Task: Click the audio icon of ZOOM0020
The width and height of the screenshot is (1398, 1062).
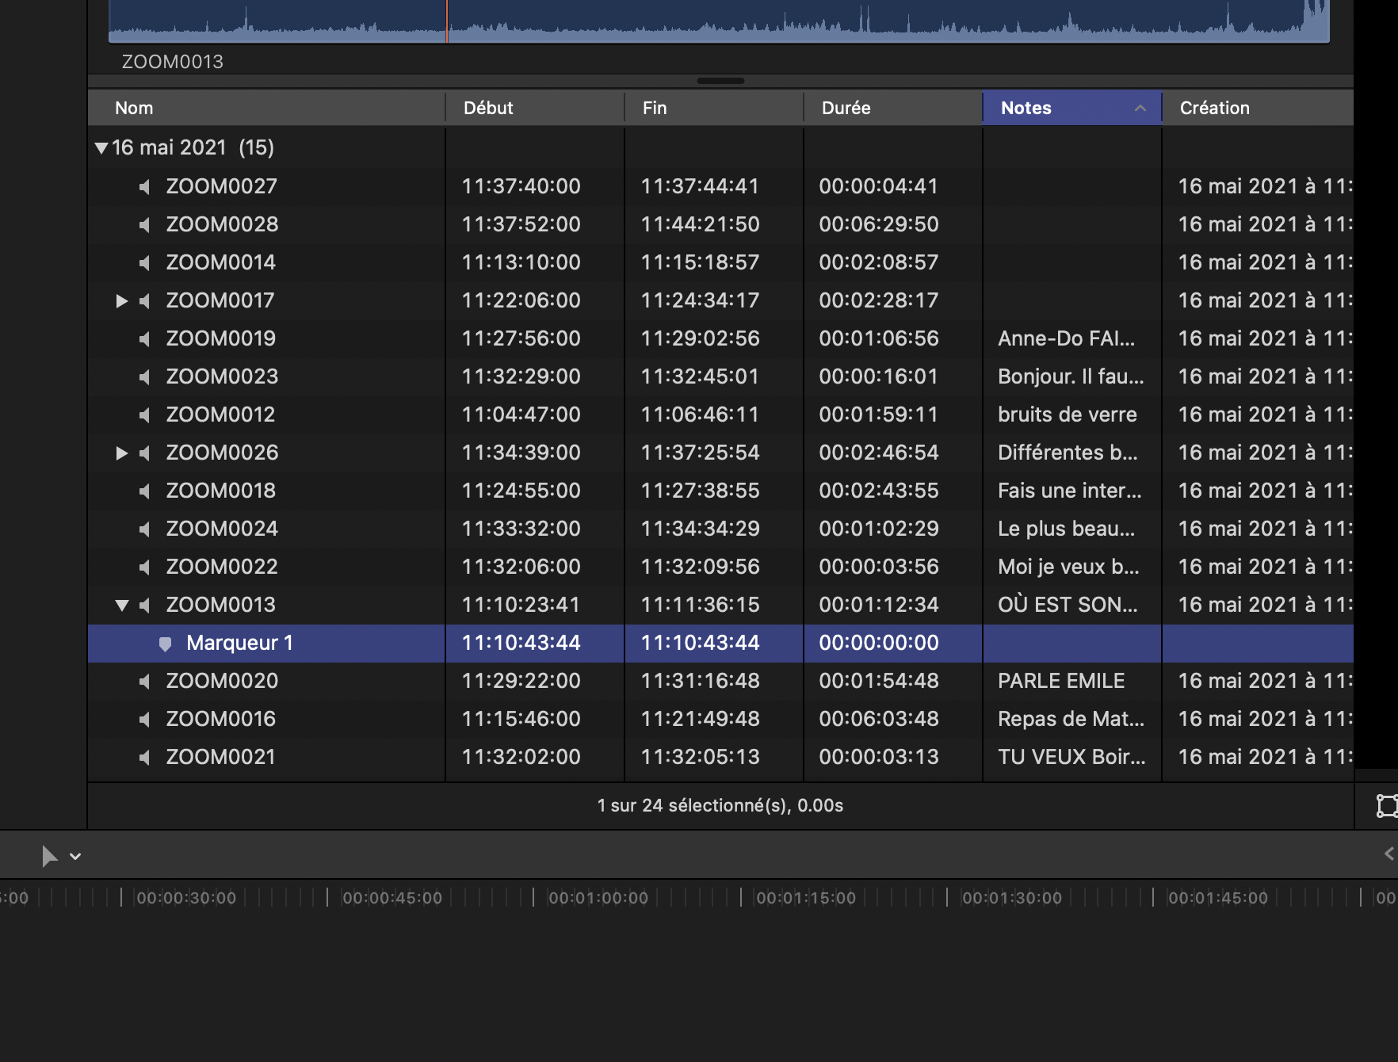Action: coord(144,682)
